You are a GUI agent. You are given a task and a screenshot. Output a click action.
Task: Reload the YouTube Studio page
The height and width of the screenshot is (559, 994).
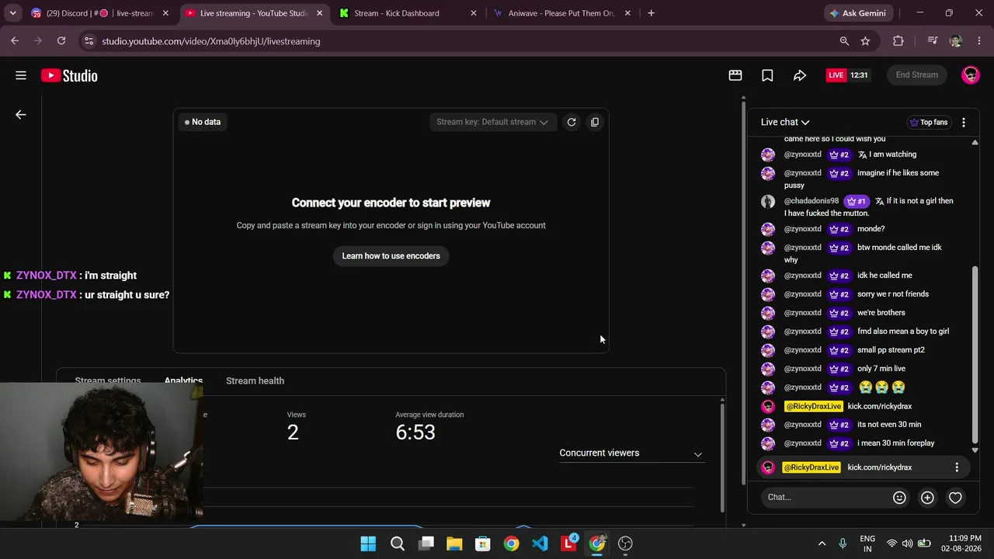[x=61, y=41]
